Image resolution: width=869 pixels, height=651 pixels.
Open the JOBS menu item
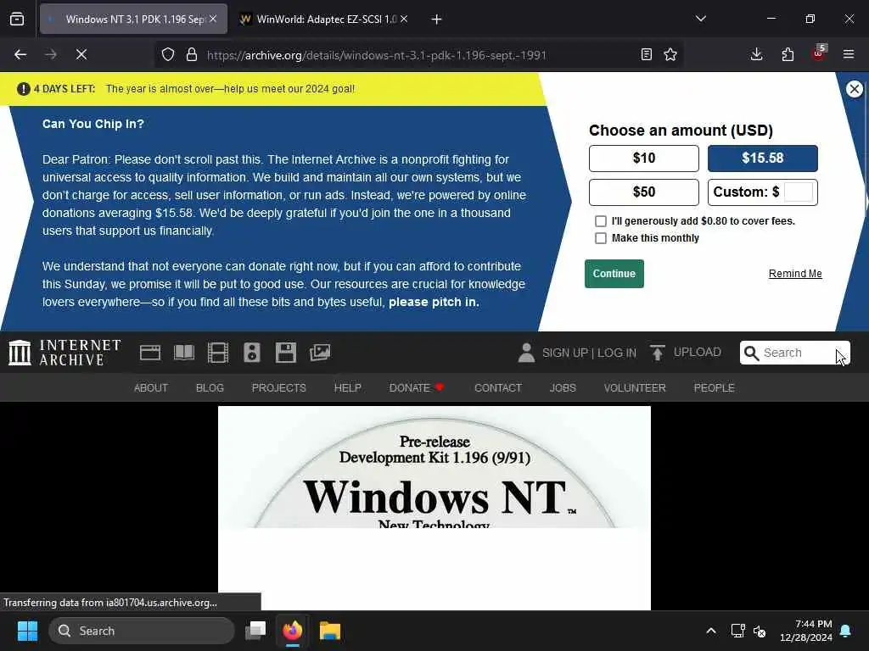tap(563, 387)
